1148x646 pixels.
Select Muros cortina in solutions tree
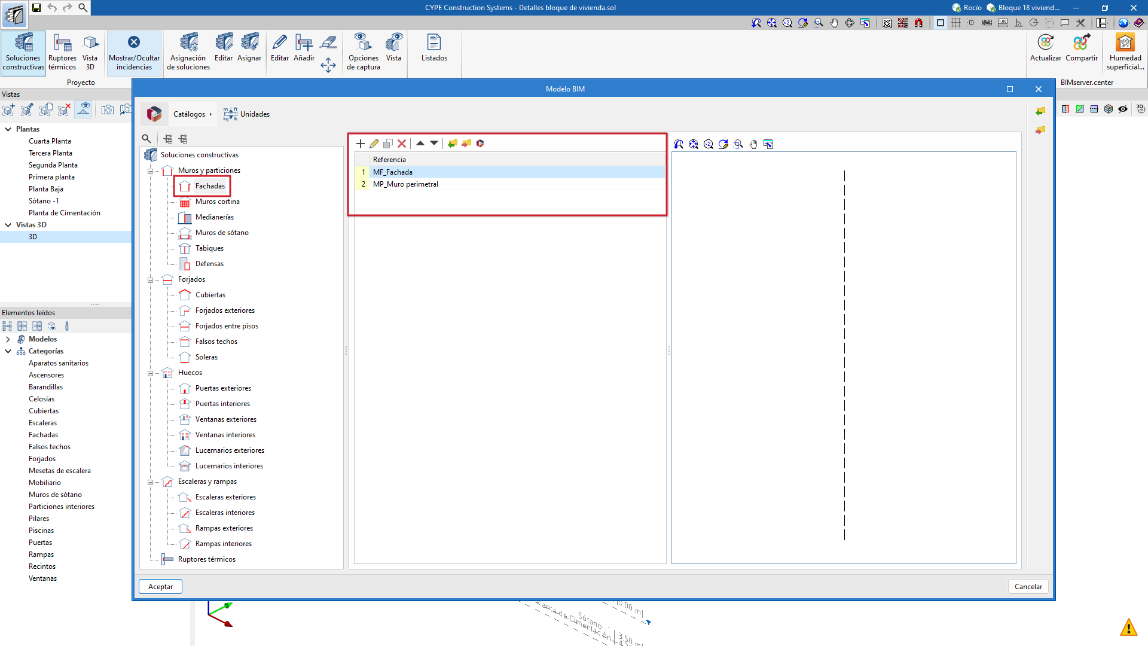pos(217,202)
